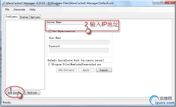This screenshot has width=176, height=107.
Task: Click the Add Server button
Action: point(14,93)
